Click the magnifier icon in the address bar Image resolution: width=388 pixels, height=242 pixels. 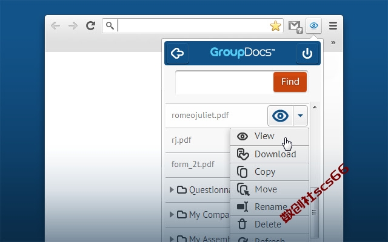(x=110, y=25)
